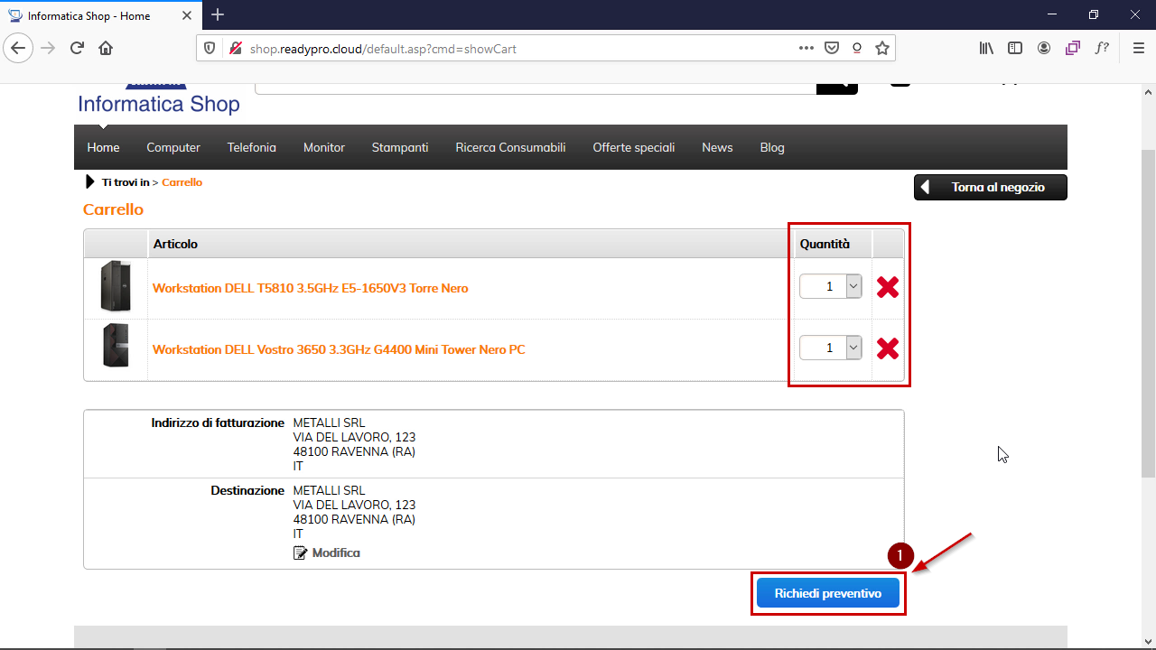Bookmark this page with star
Image resolution: width=1156 pixels, height=650 pixels.
(x=882, y=48)
